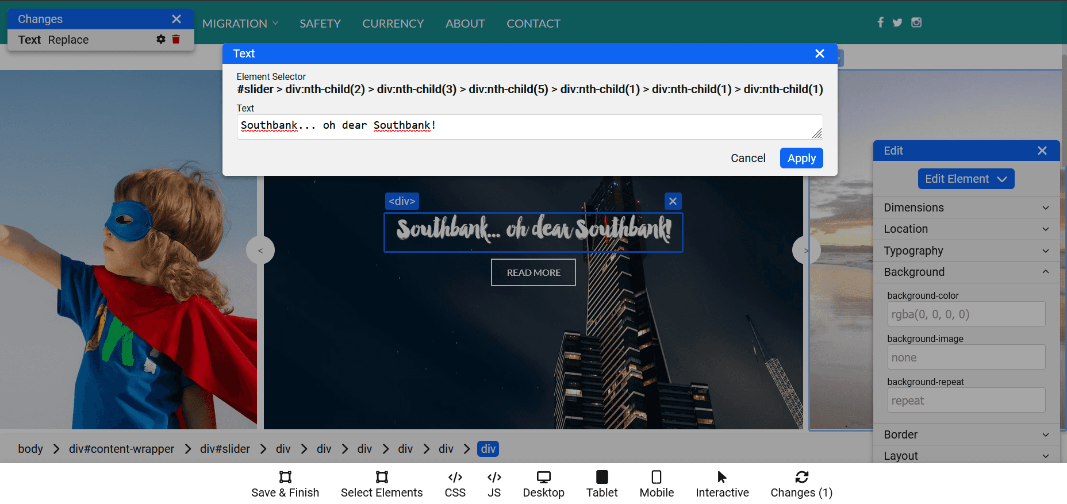Click the background-color input field
1067x504 pixels.
[966, 314]
